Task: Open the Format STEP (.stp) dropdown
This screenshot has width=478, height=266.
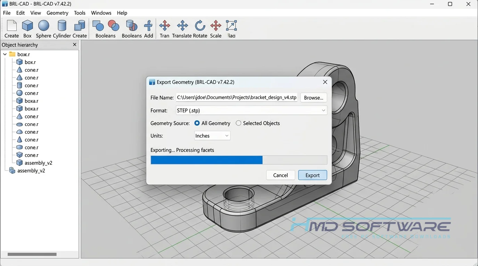Action: (252, 110)
